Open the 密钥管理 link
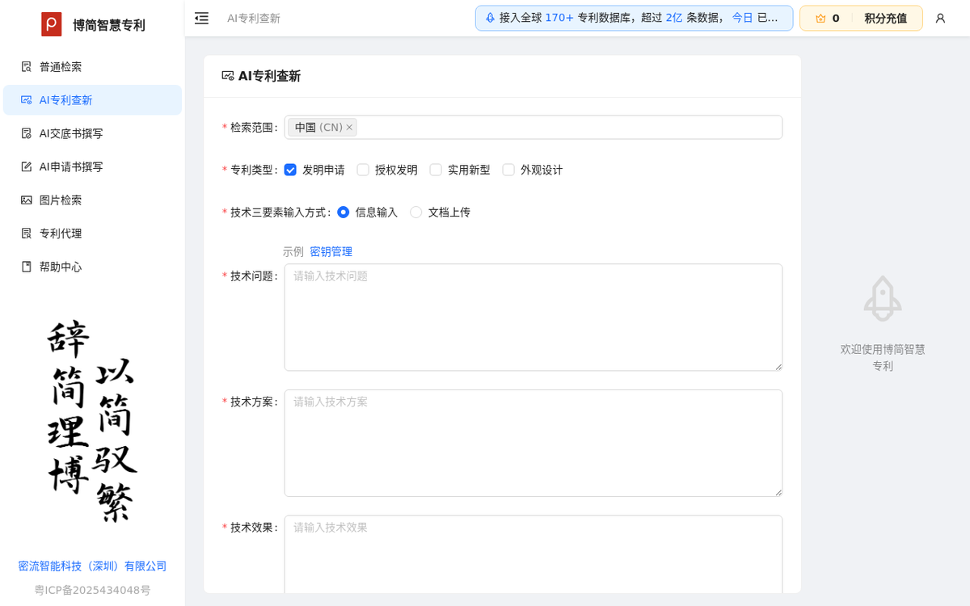Screen dimensions: 970x606 point(331,251)
